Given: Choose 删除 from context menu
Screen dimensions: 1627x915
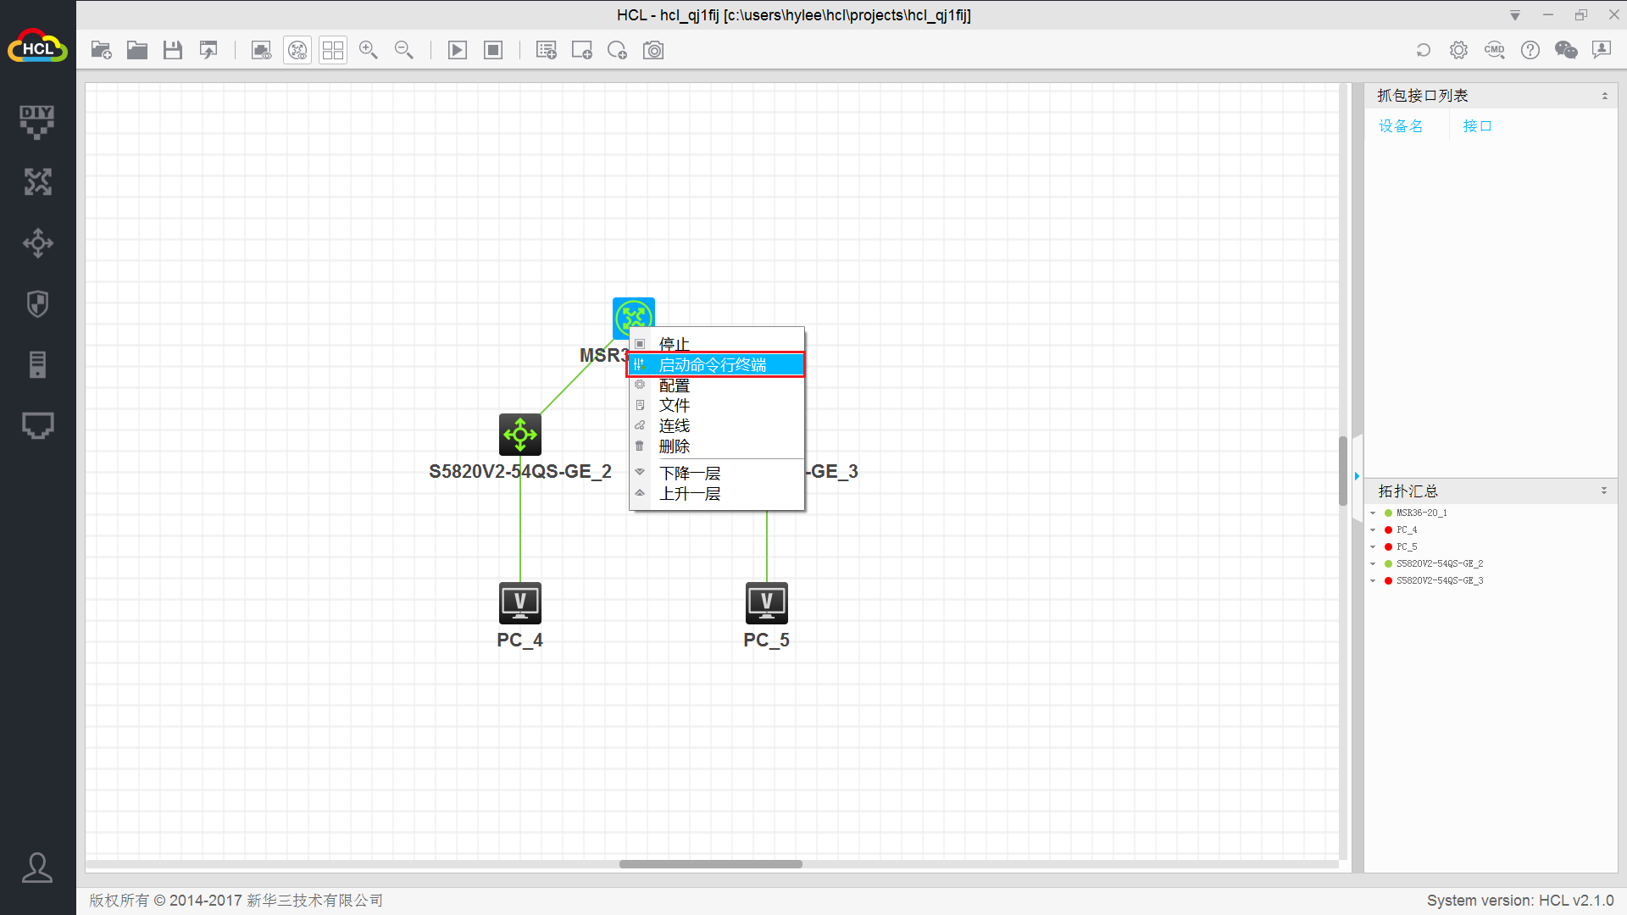Looking at the screenshot, I should (717, 446).
